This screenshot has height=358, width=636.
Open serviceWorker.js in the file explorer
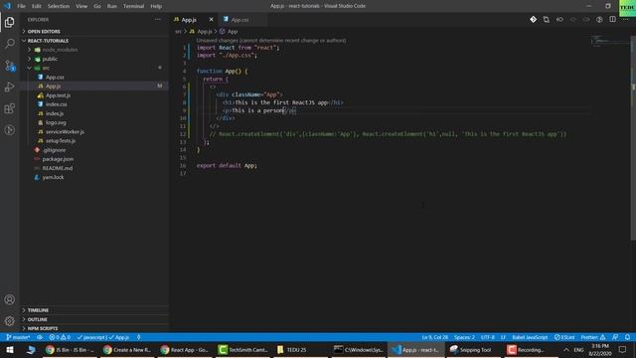94,131
